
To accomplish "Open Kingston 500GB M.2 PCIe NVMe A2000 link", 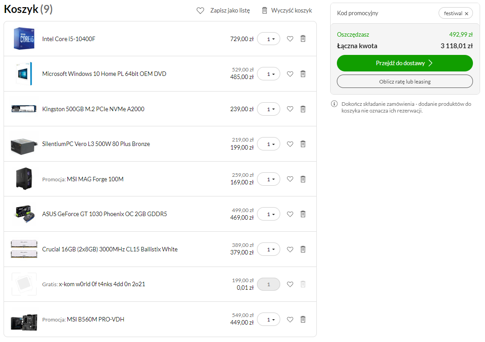I will click(x=93, y=109).
